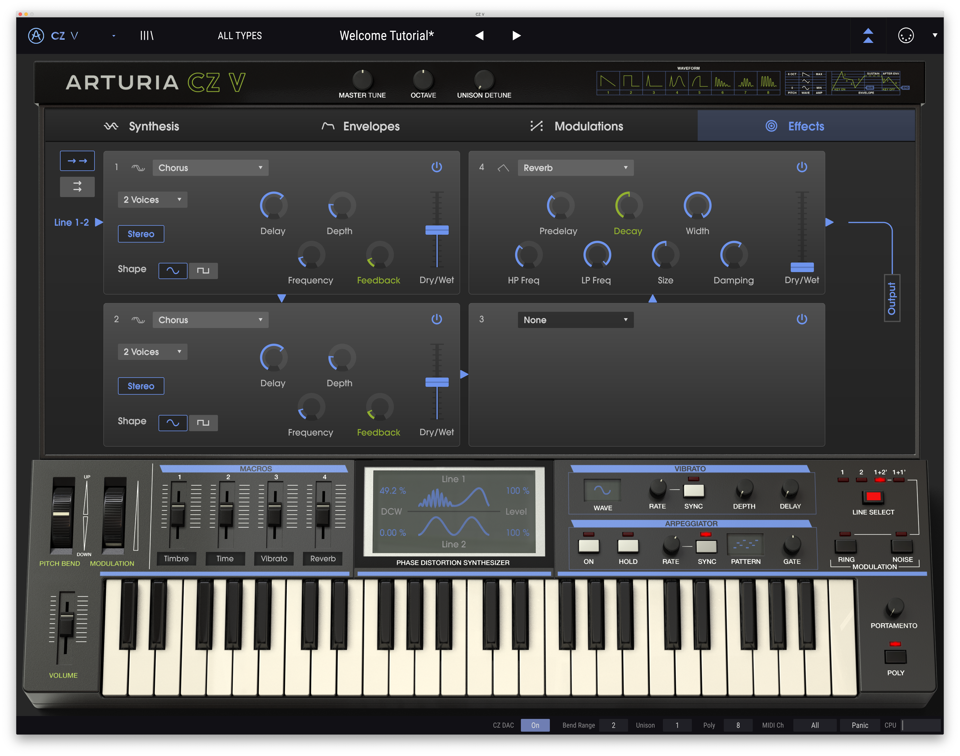The height and width of the screenshot is (756, 960).
Task: Toggle power for effect slot 3 None
Action: [x=801, y=319]
